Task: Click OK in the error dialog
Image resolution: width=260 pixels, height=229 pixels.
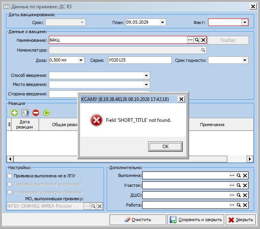Action: (x=165, y=147)
